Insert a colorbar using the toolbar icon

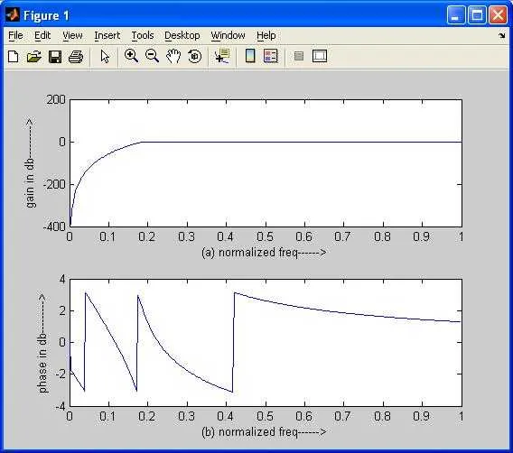click(250, 56)
